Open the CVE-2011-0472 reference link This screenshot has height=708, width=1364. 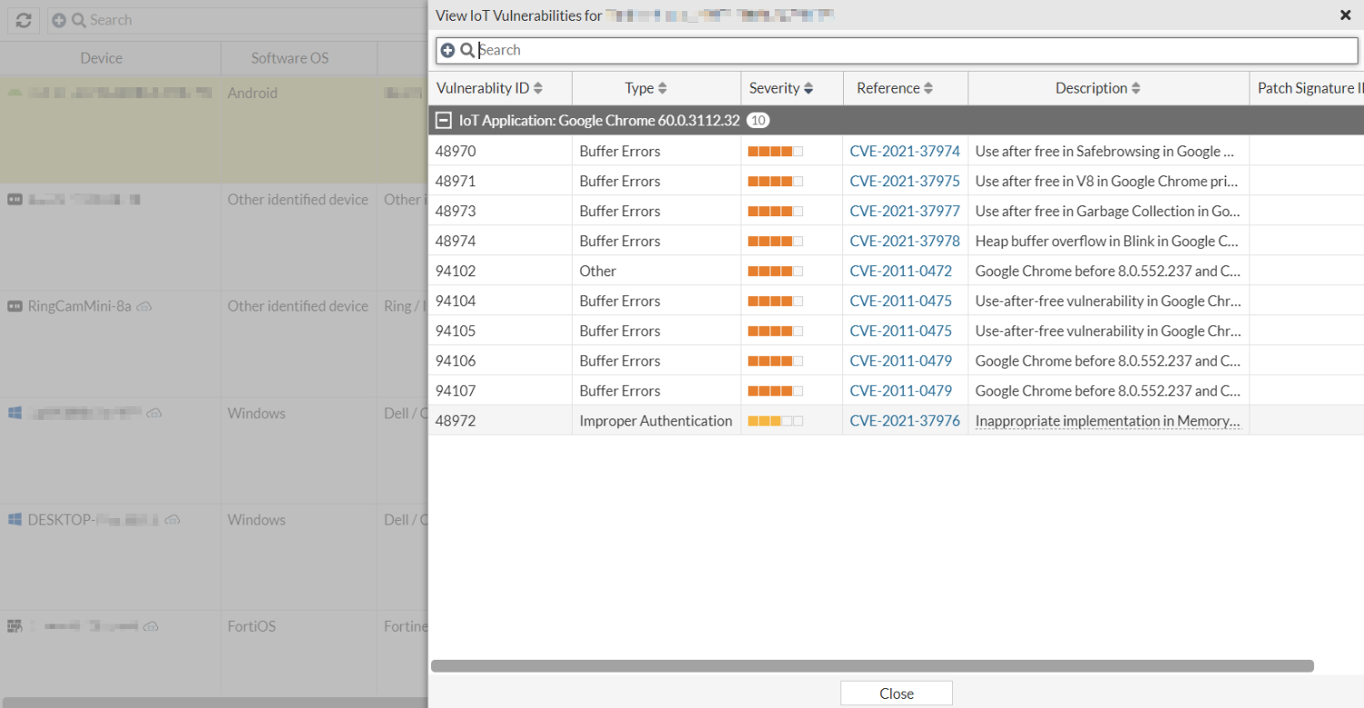tap(900, 271)
